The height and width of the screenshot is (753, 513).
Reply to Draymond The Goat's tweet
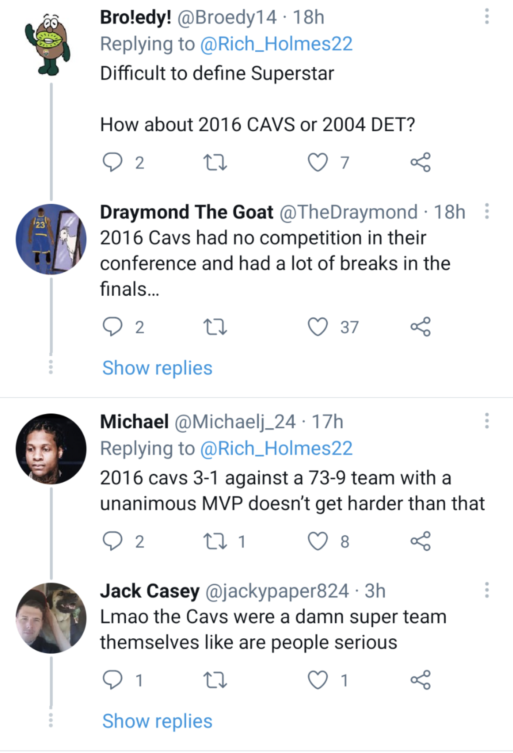click(x=112, y=327)
